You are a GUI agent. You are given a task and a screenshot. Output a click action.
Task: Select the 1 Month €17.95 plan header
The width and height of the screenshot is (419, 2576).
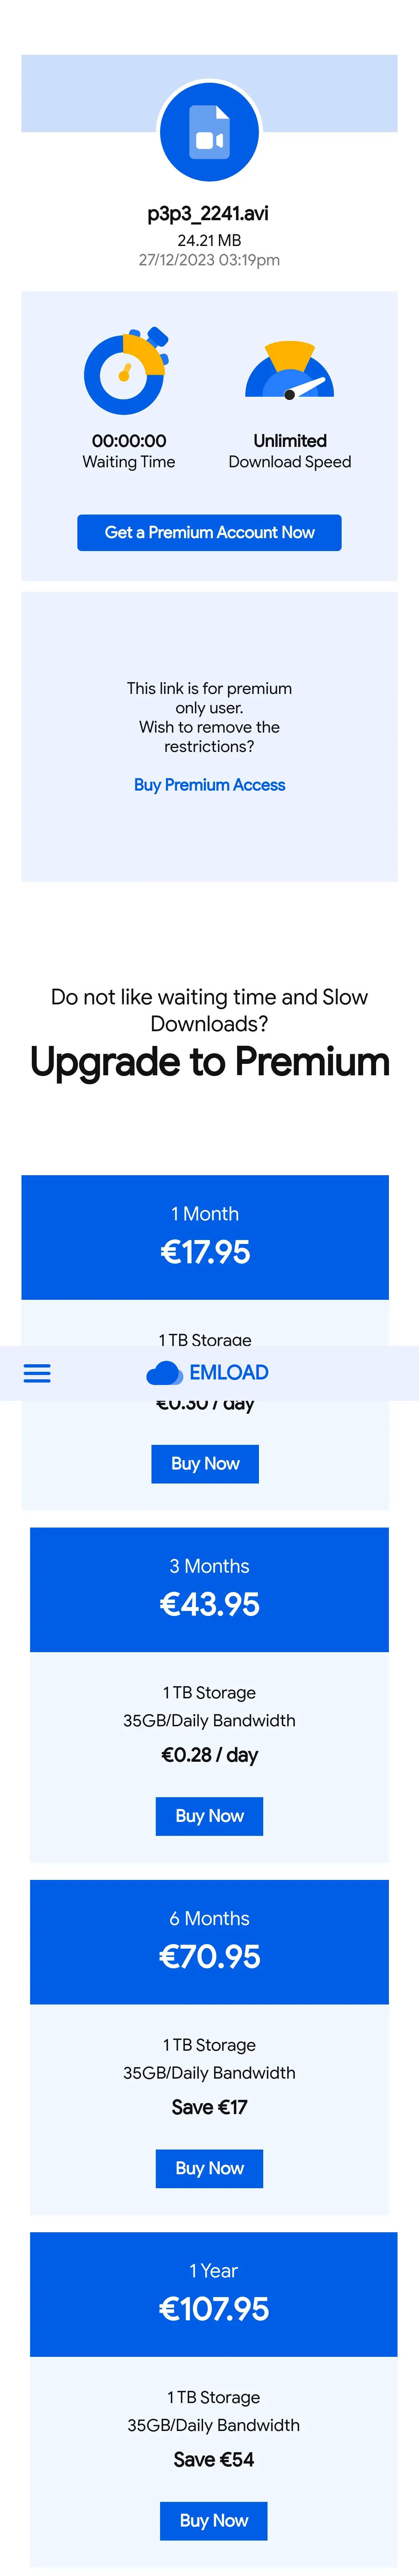pos(205,1237)
